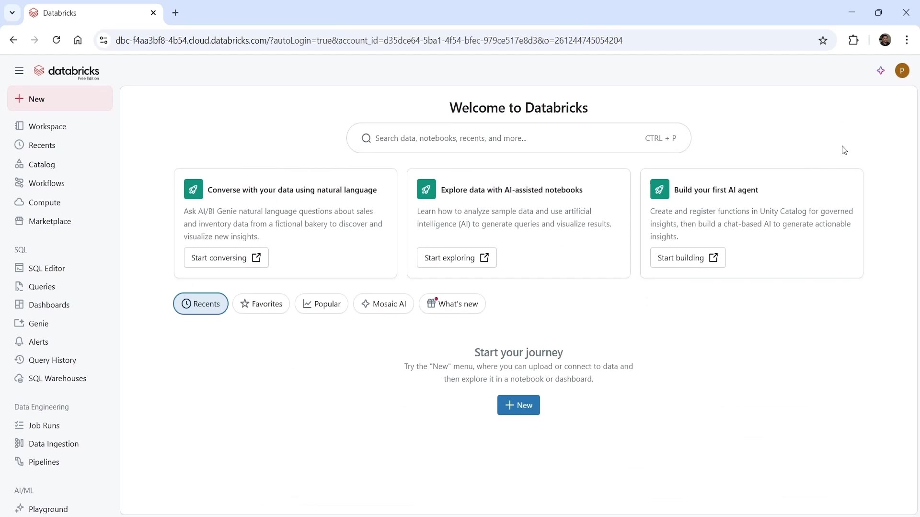The height and width of the screenshot is (517, 920).
Task: Open Job Runs page
Action: pyautogui.click(x=60, y=426)
